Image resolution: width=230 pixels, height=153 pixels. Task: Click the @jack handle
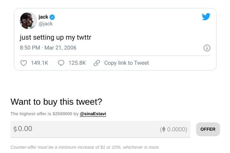pos(45,24)
